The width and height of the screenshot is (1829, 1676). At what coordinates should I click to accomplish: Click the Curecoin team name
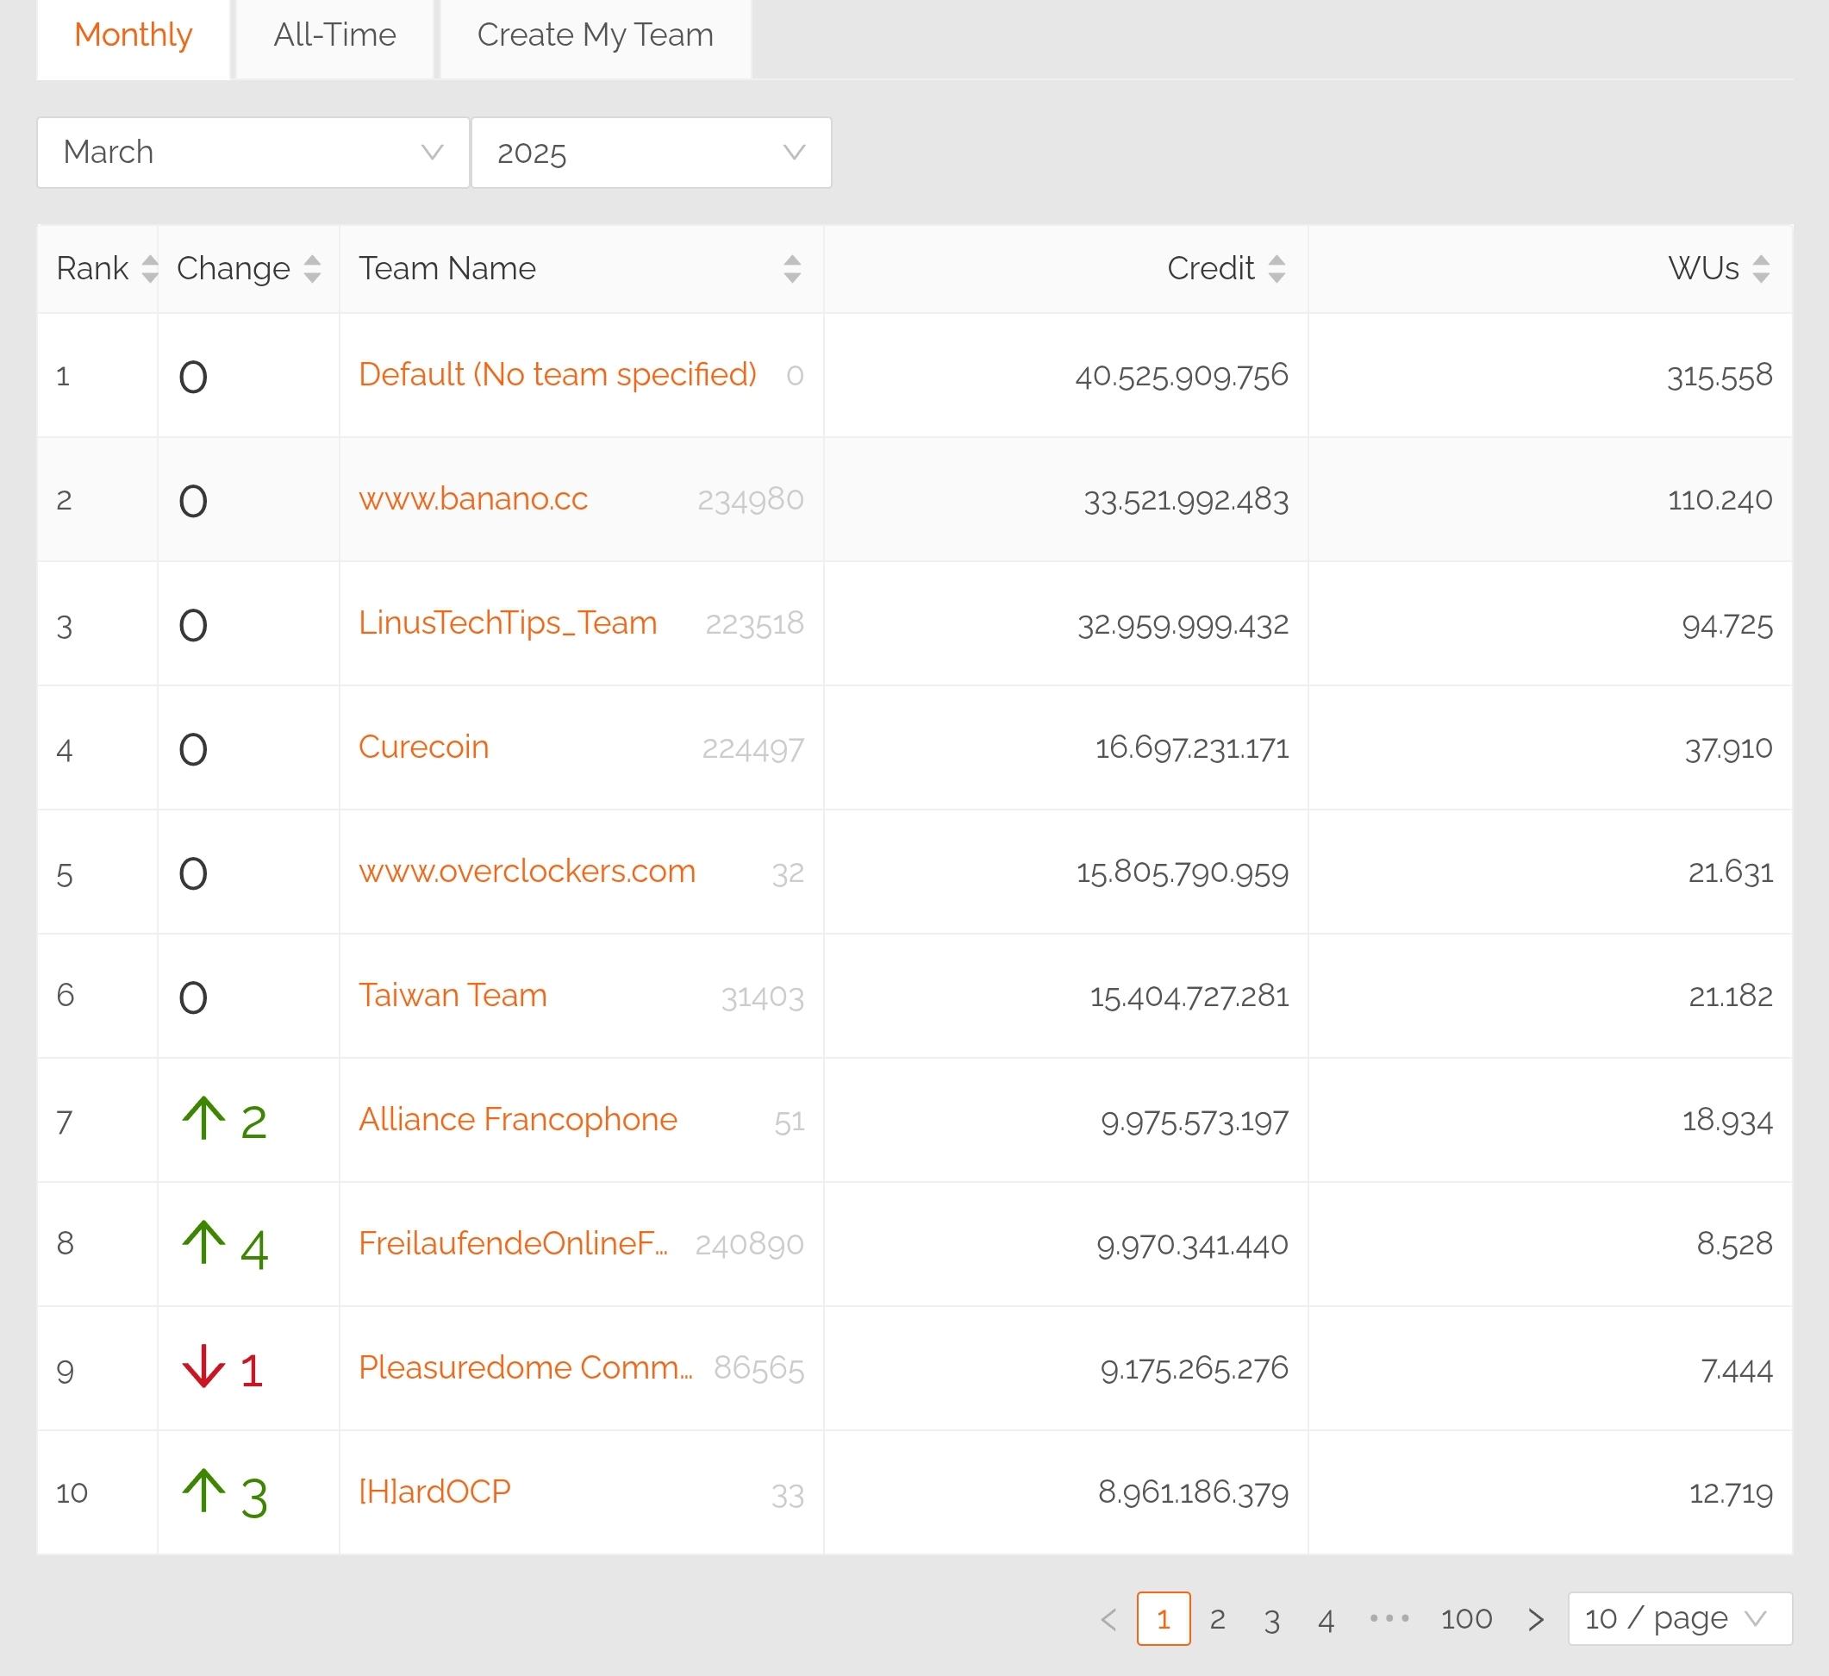(x=424, y=747)
